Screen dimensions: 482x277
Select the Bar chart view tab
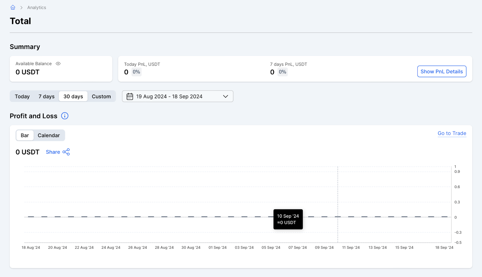[x=25, y=135]
